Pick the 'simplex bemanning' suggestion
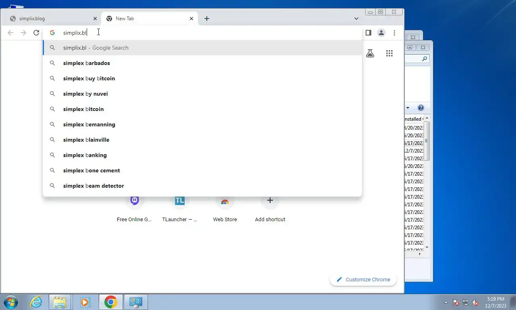This screenshot has height=310, width=516. pos(202,124)
